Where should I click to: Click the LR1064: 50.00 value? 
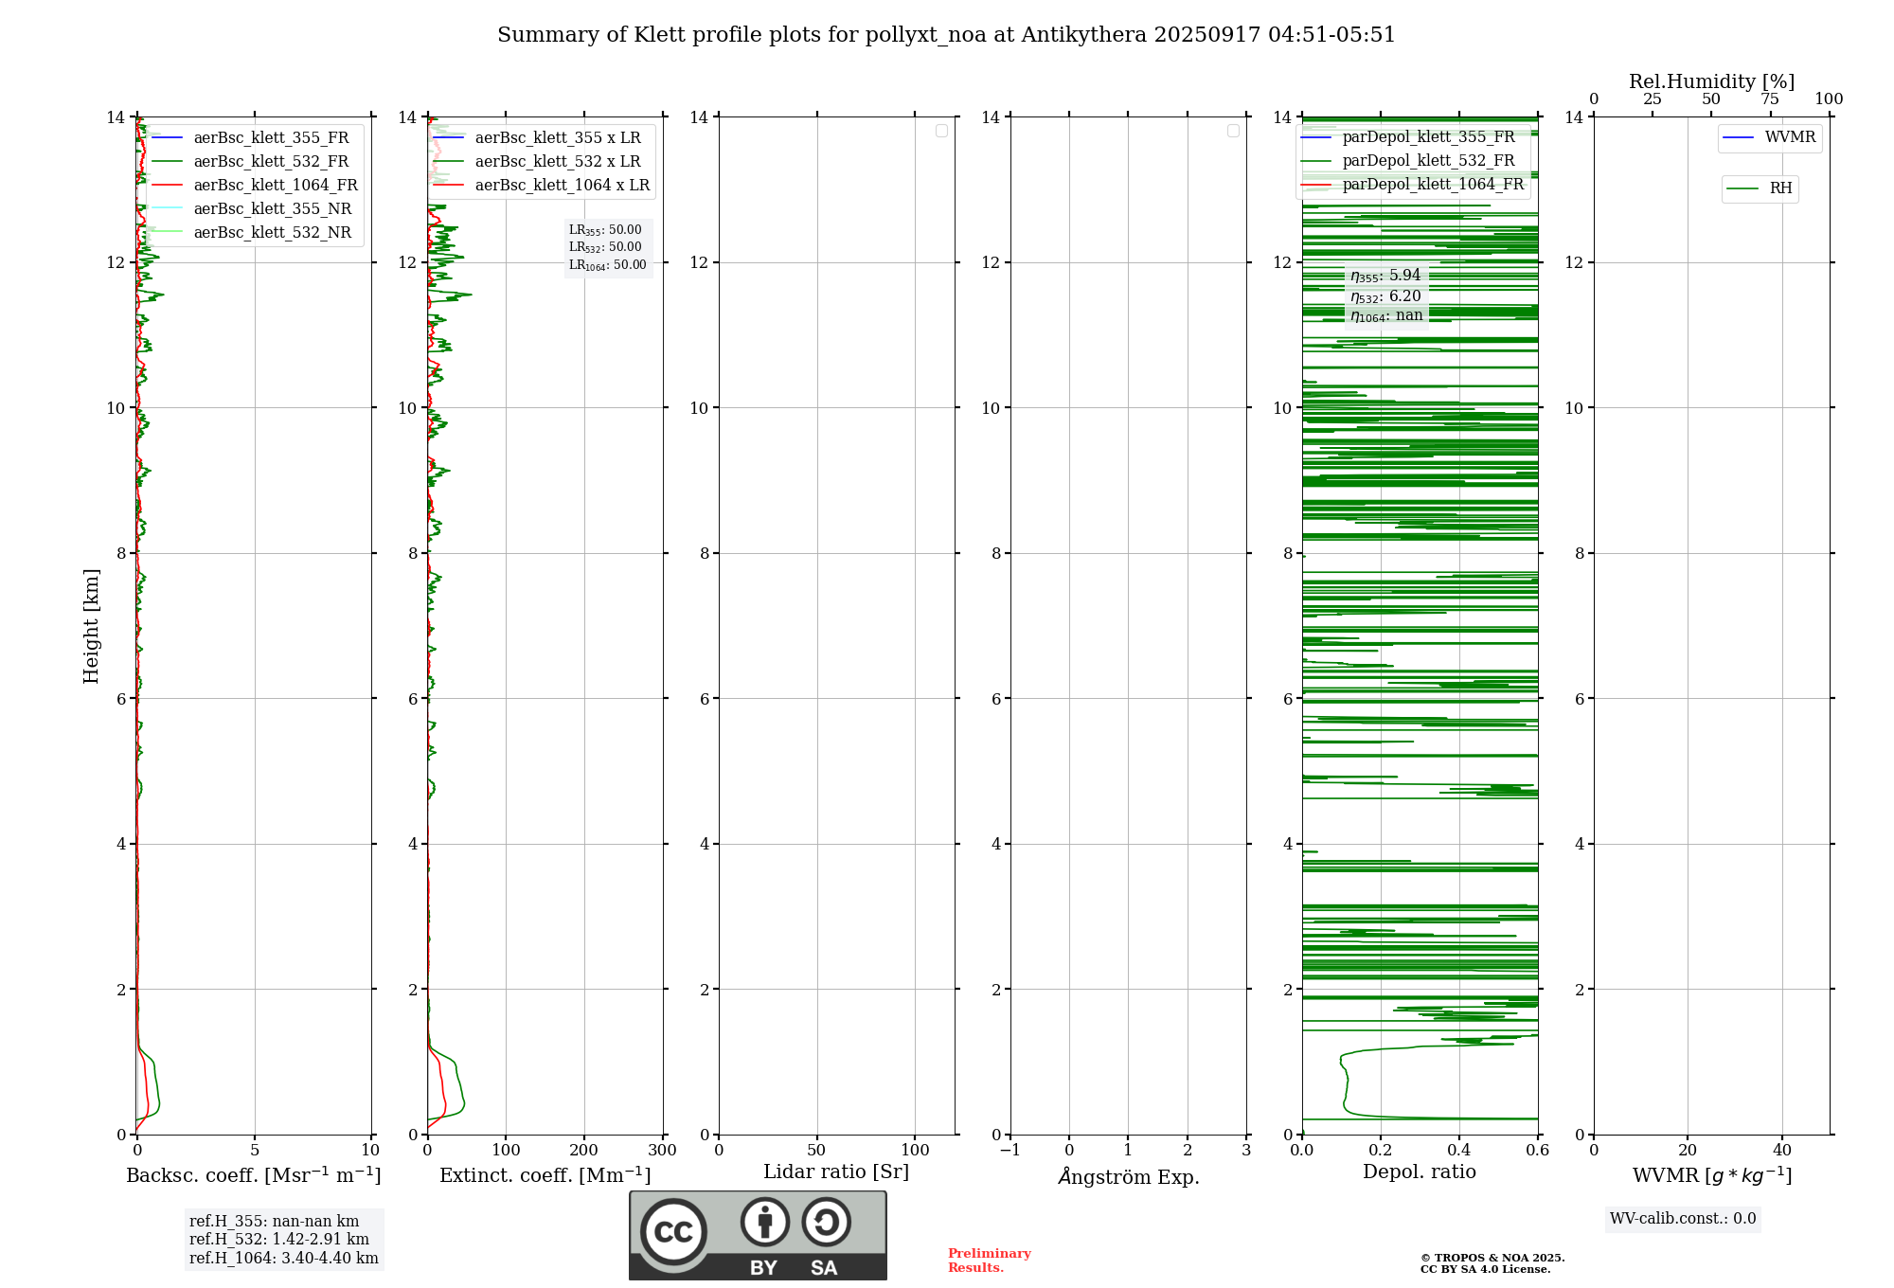coord(607,265)
